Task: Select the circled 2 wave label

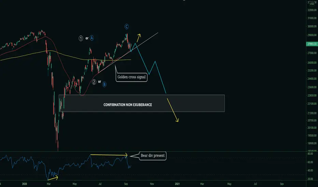Action: pyautogui.click(x=94, y=82)
